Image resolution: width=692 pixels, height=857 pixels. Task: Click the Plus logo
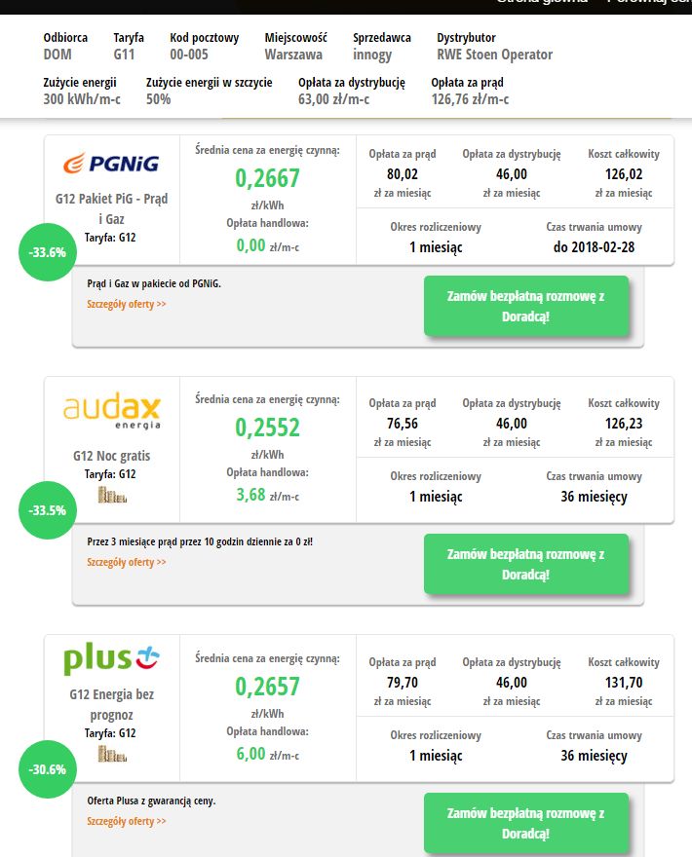(111, 659)
